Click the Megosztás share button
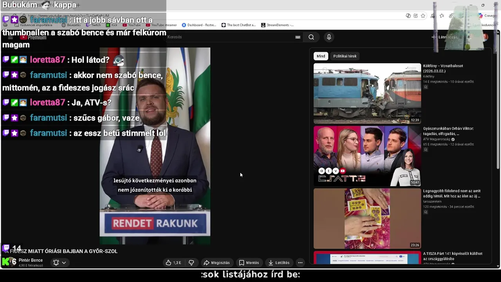Image resolution: width=501 pixels, height=282 pixels. pyautogui.click(x=216, y=262)
